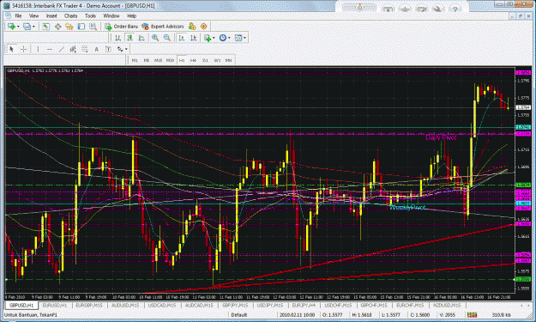This screenshot has height=322, width=536.
Task: Switch to EURGBP,M15 chart tab
Action: pos(89,305)
